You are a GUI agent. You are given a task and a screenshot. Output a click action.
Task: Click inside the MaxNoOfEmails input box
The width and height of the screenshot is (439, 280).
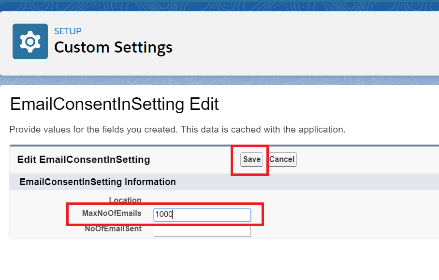(x=202, y=214)
